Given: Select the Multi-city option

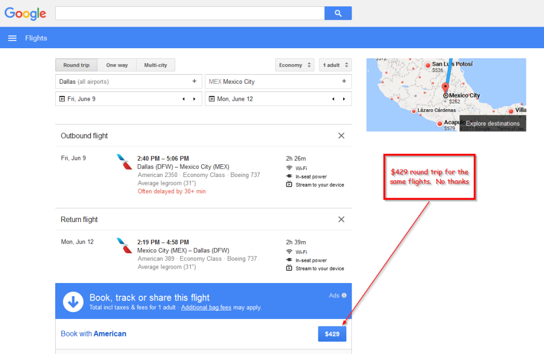Looking at the screenshot, I should [156, 65].
